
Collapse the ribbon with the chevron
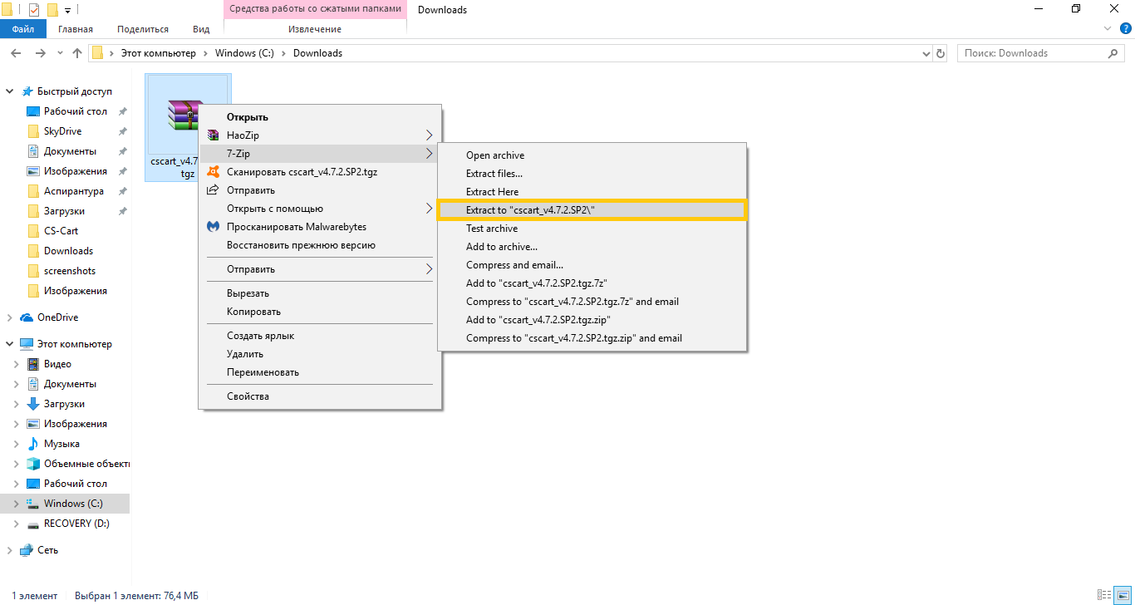click(1107, 28)
